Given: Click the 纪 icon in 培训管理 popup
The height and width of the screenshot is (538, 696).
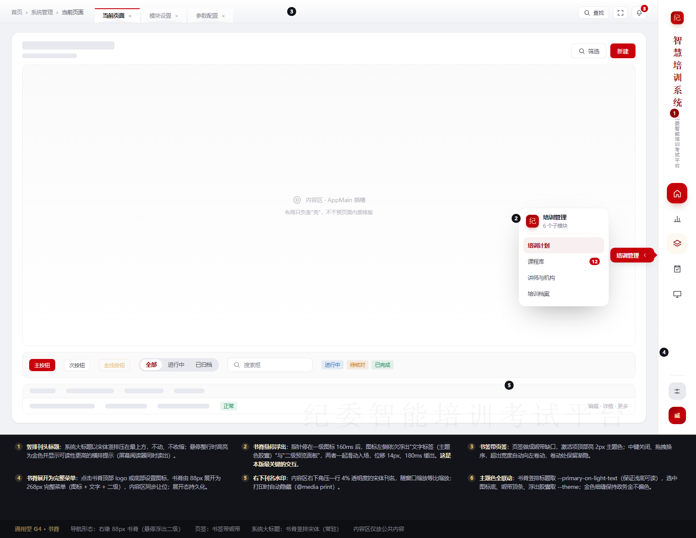Looking at the screenshot, I should tap(532, 221).
